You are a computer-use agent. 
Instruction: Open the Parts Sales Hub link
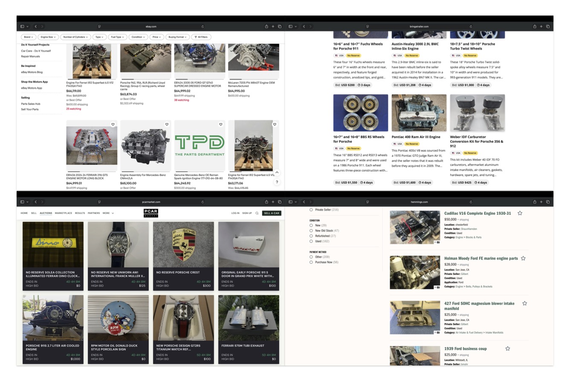(x=31, y=104)
